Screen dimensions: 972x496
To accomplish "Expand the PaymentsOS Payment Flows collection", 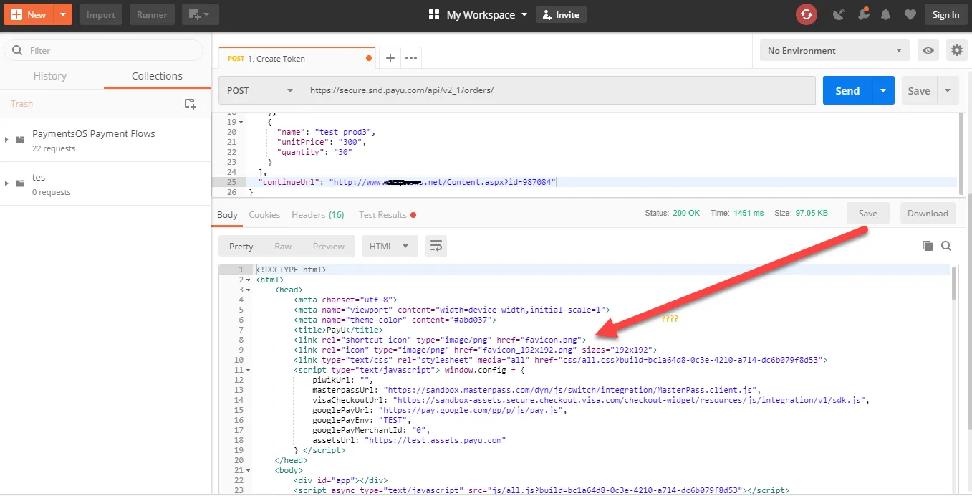I will [6, 139].
